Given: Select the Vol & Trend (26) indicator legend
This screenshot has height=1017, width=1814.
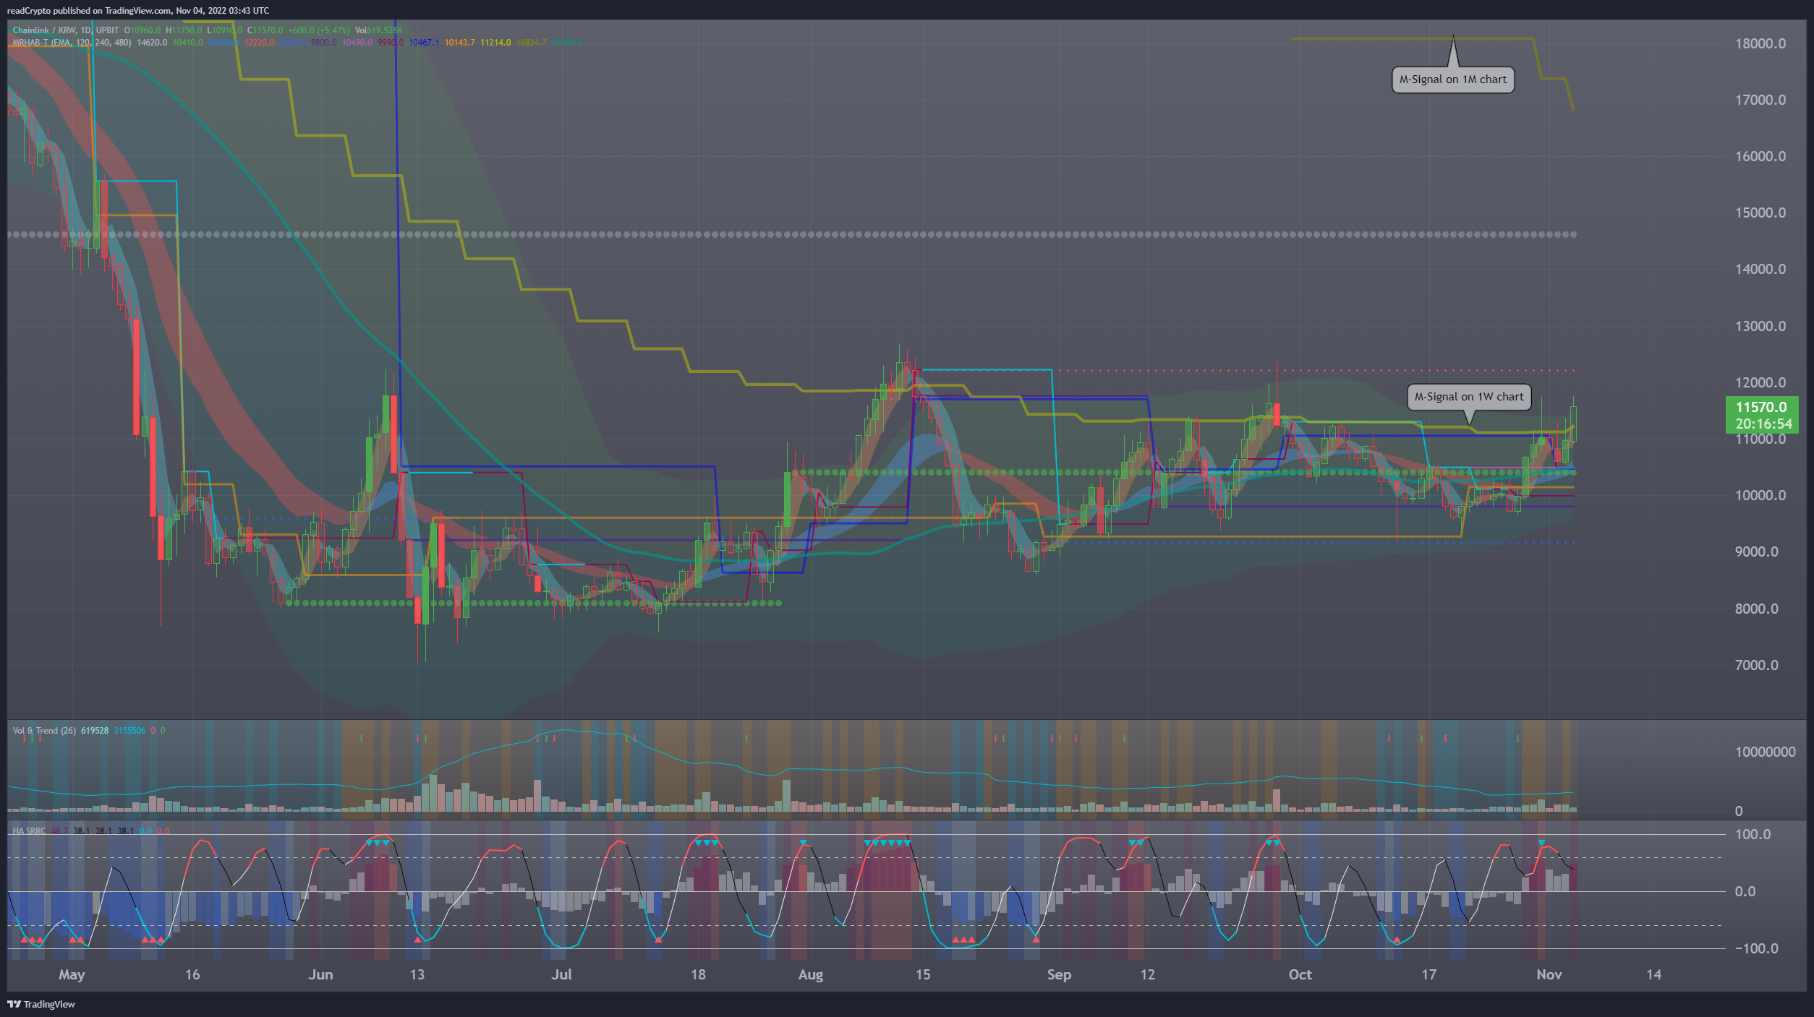Looking at the screenshot, I should pyautogui.click(x=44, y=731).
